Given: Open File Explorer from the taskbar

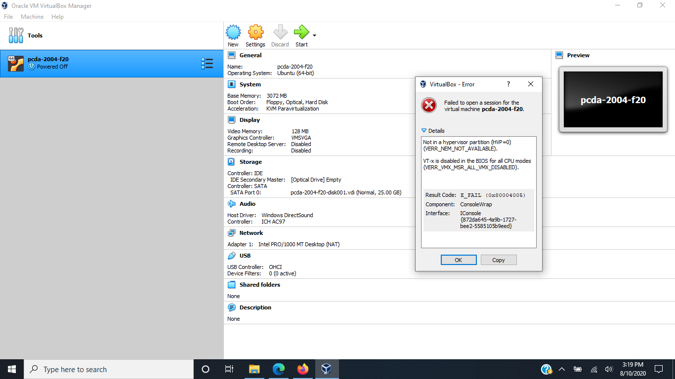Looking at the screenshot, I should [254, 369].
